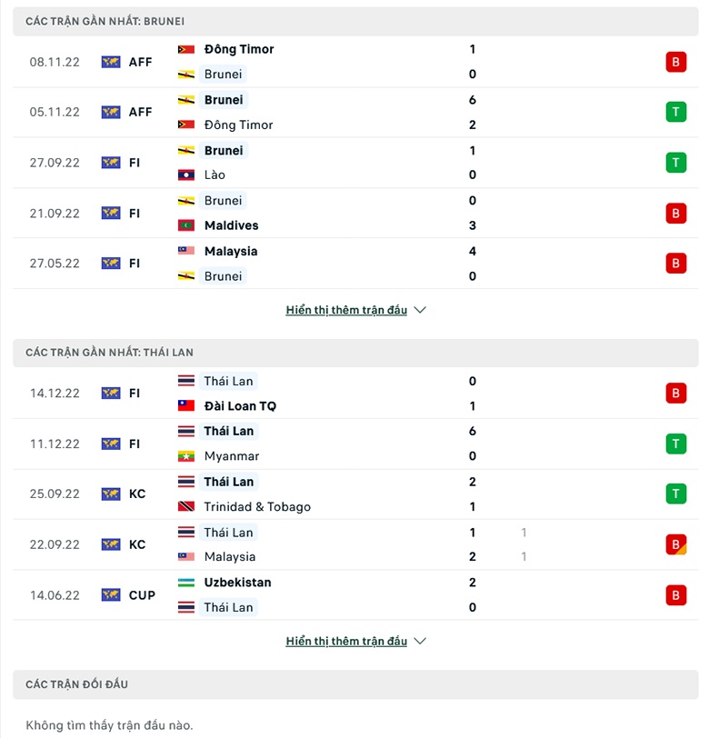Click the CUP competition world-map icon
The image size is (709, 738).
pos(111,595)
